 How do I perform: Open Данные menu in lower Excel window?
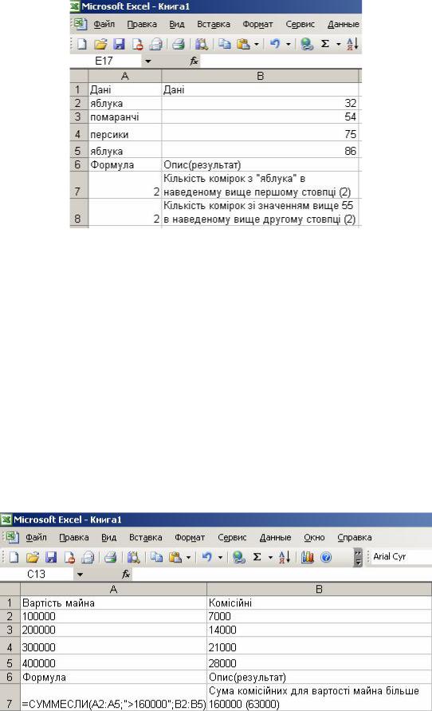[x=275, y=537]
